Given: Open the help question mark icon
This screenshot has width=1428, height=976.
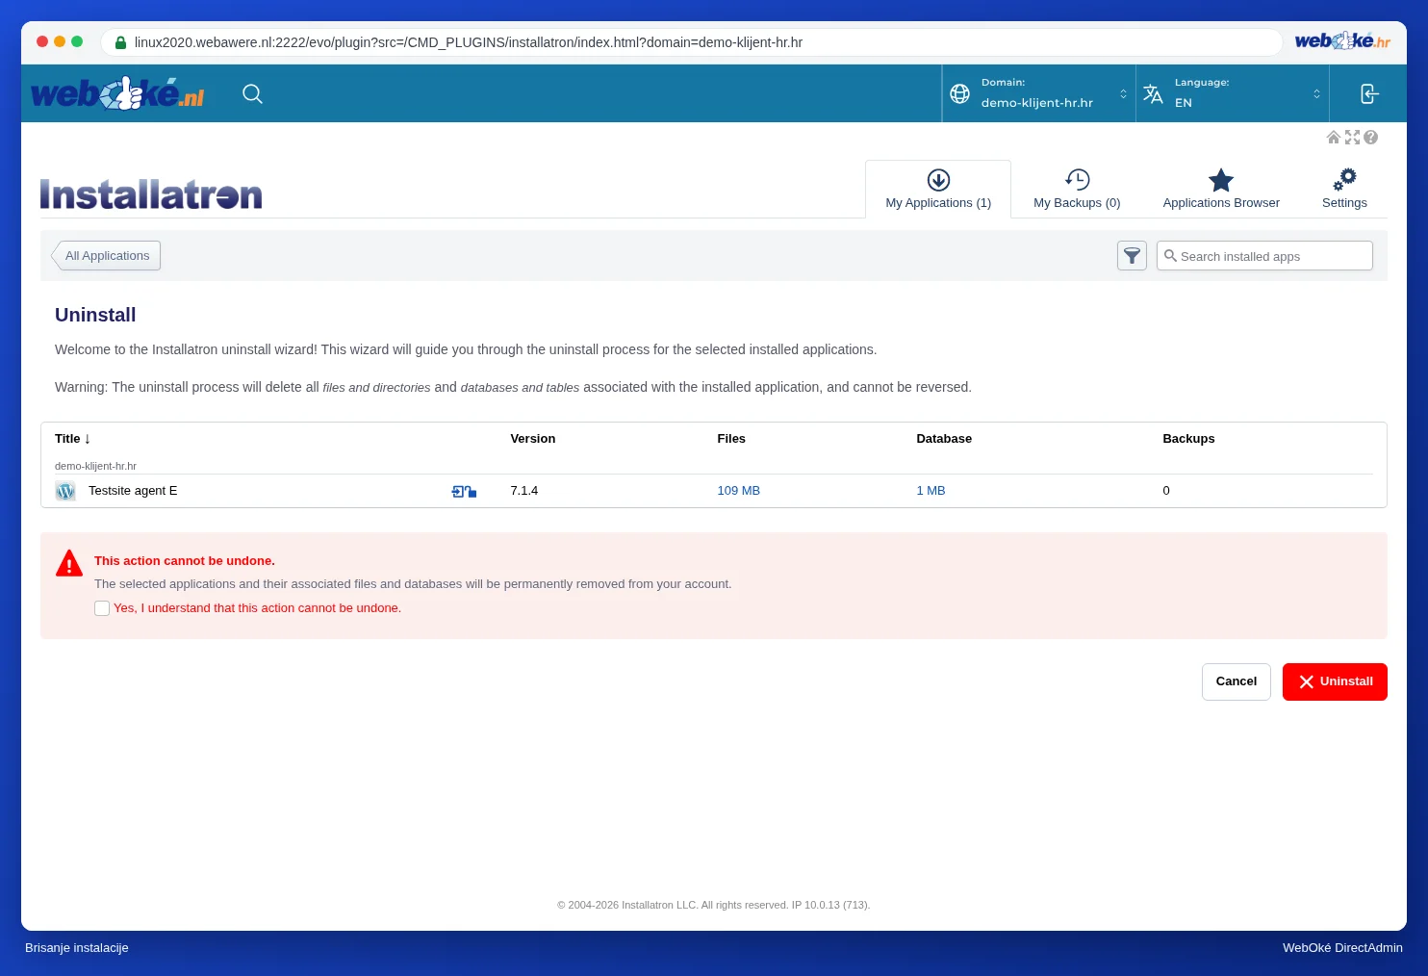Looking at the screenshot, I should (1370, 138).
